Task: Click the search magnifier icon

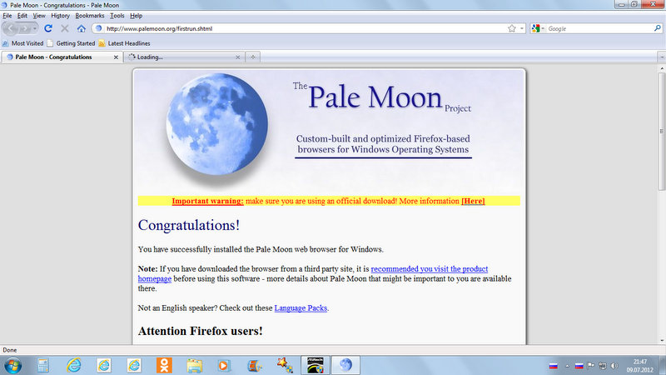Action: pyautogui.click(x=657, y=28)
